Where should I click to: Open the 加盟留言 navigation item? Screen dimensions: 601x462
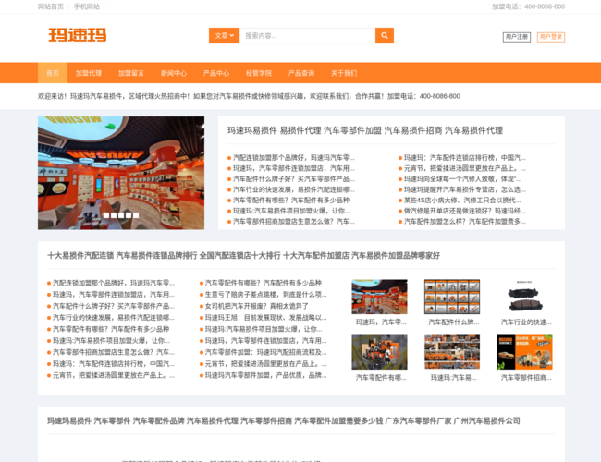[131, 73]
